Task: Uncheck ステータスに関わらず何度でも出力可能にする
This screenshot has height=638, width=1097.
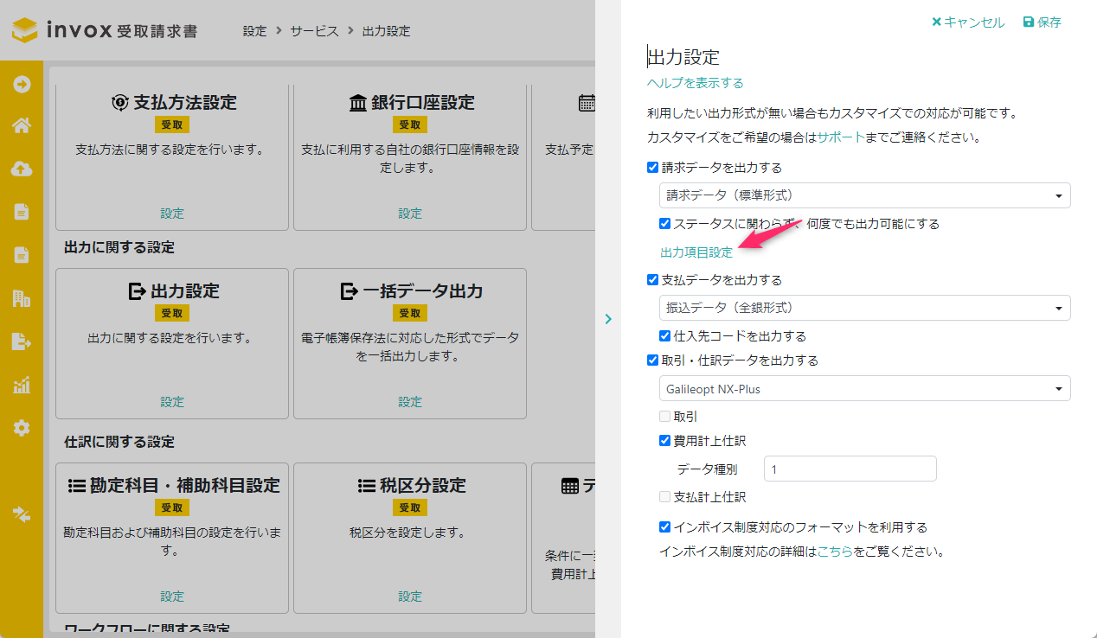Action: click(665, 223)
